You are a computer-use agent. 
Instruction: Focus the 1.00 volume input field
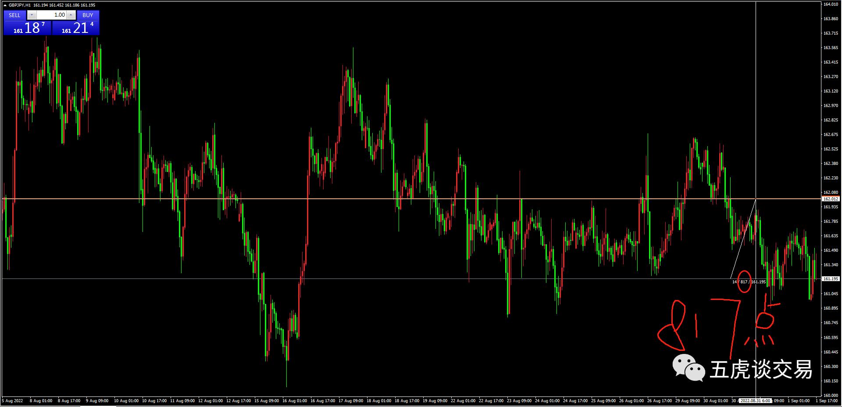click(x=51, y=15)
